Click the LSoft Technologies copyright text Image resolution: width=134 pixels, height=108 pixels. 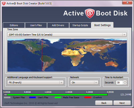31,103
